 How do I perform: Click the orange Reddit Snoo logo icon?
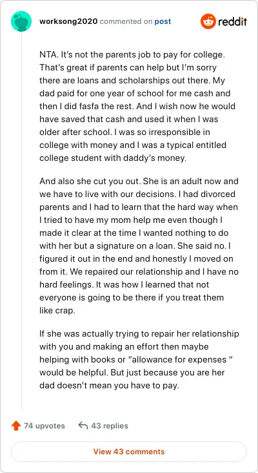(208, 21)
